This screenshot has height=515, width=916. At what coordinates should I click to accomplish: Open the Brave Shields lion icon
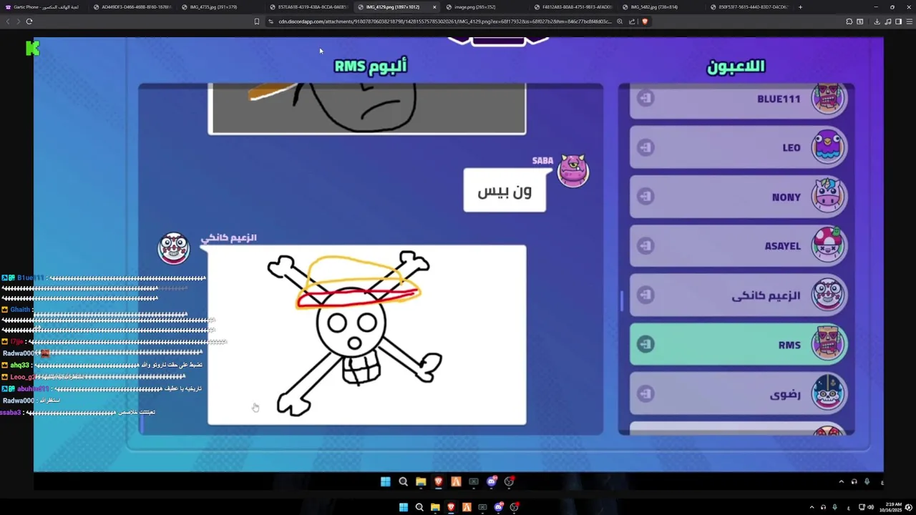pyautogui.click(x=644, y=21)
